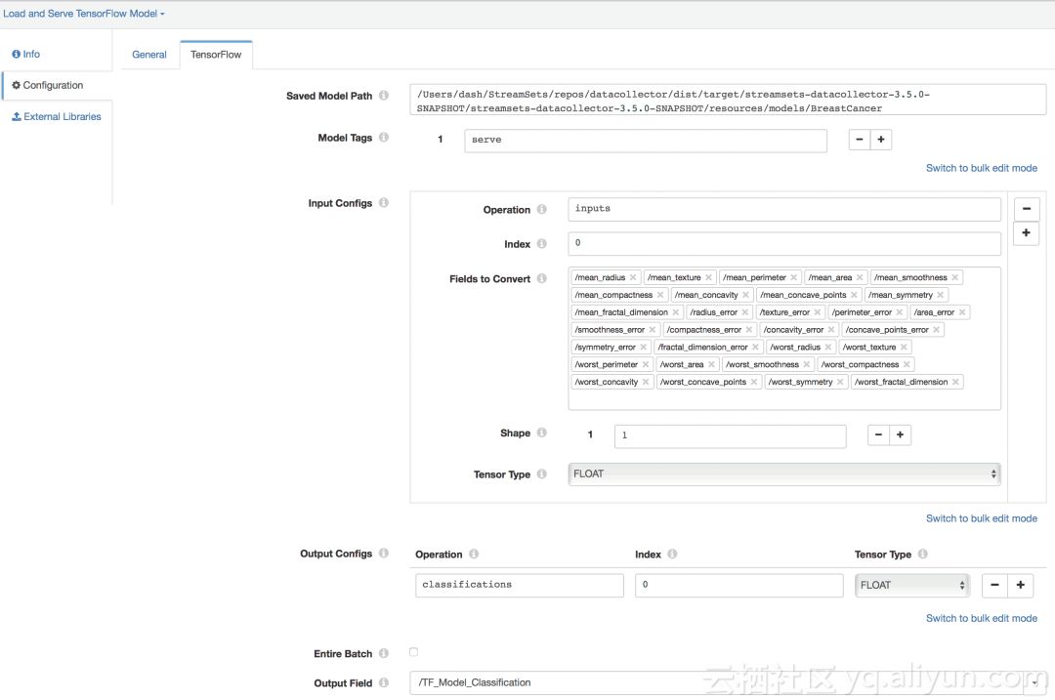
Task: Click the inputs Operation field
Action: click(783, 209)
